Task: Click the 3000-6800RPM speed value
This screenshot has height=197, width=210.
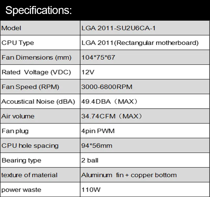Action: (107, 87)
